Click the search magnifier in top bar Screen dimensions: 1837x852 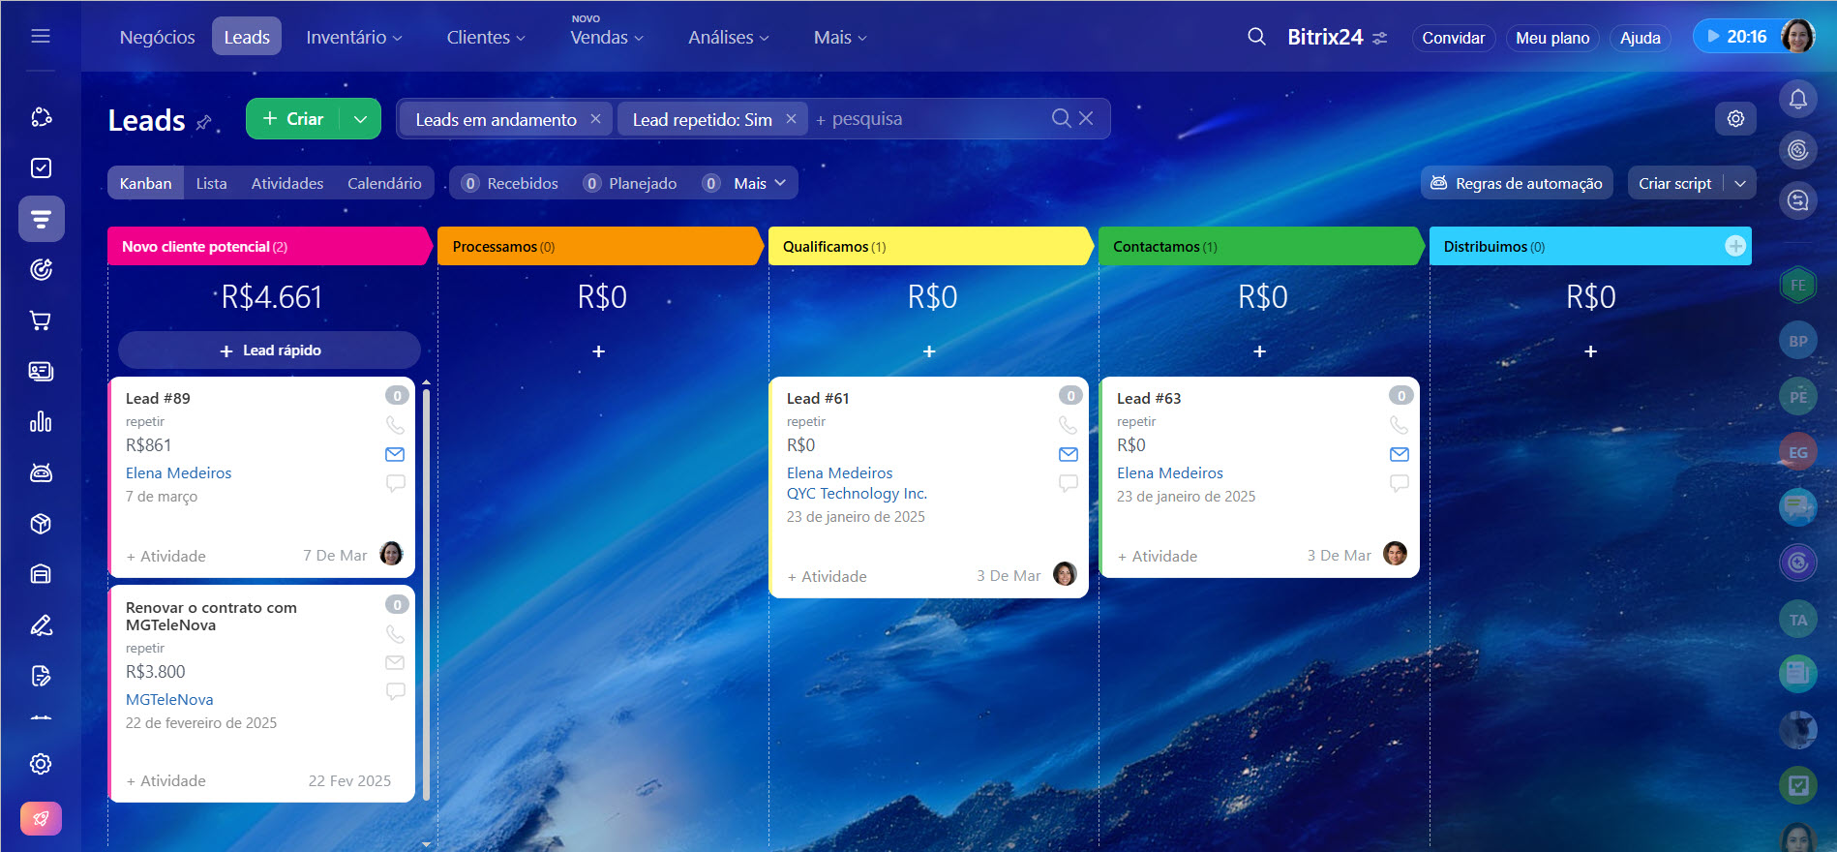1256,37
